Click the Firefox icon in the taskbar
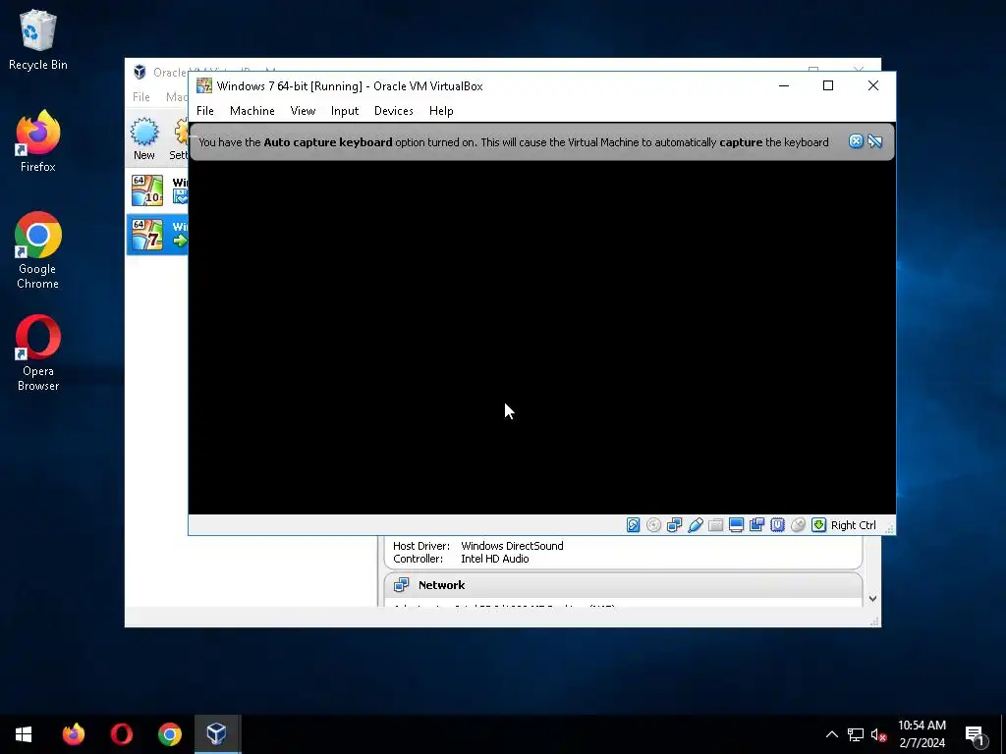The height and width of the screenshot is (754, 1006). point(74,734)
